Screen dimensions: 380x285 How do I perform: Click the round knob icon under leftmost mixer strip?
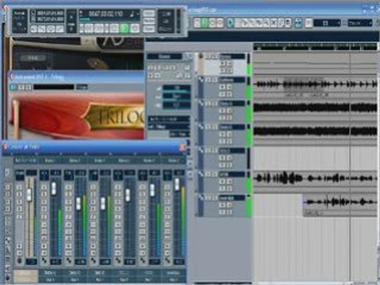pyautogui.click(x=19, y=261)
